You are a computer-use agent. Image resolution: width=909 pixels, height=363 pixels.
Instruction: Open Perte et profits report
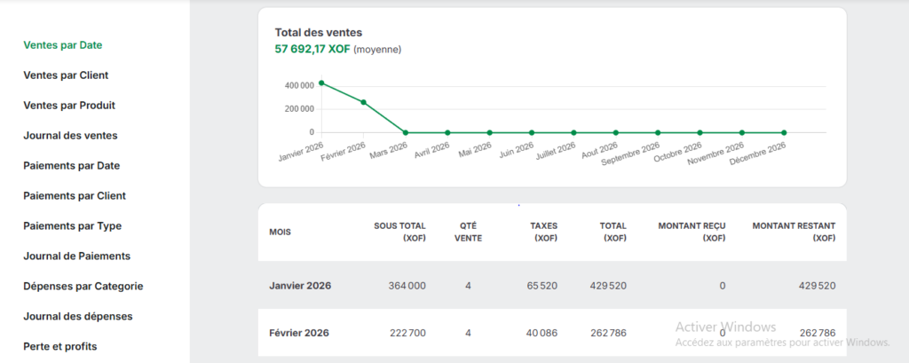[x=59, y=346]
